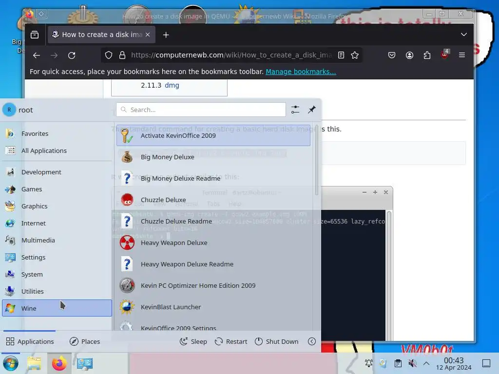Open Development category

pyautogui.click(x=57, y=172)
